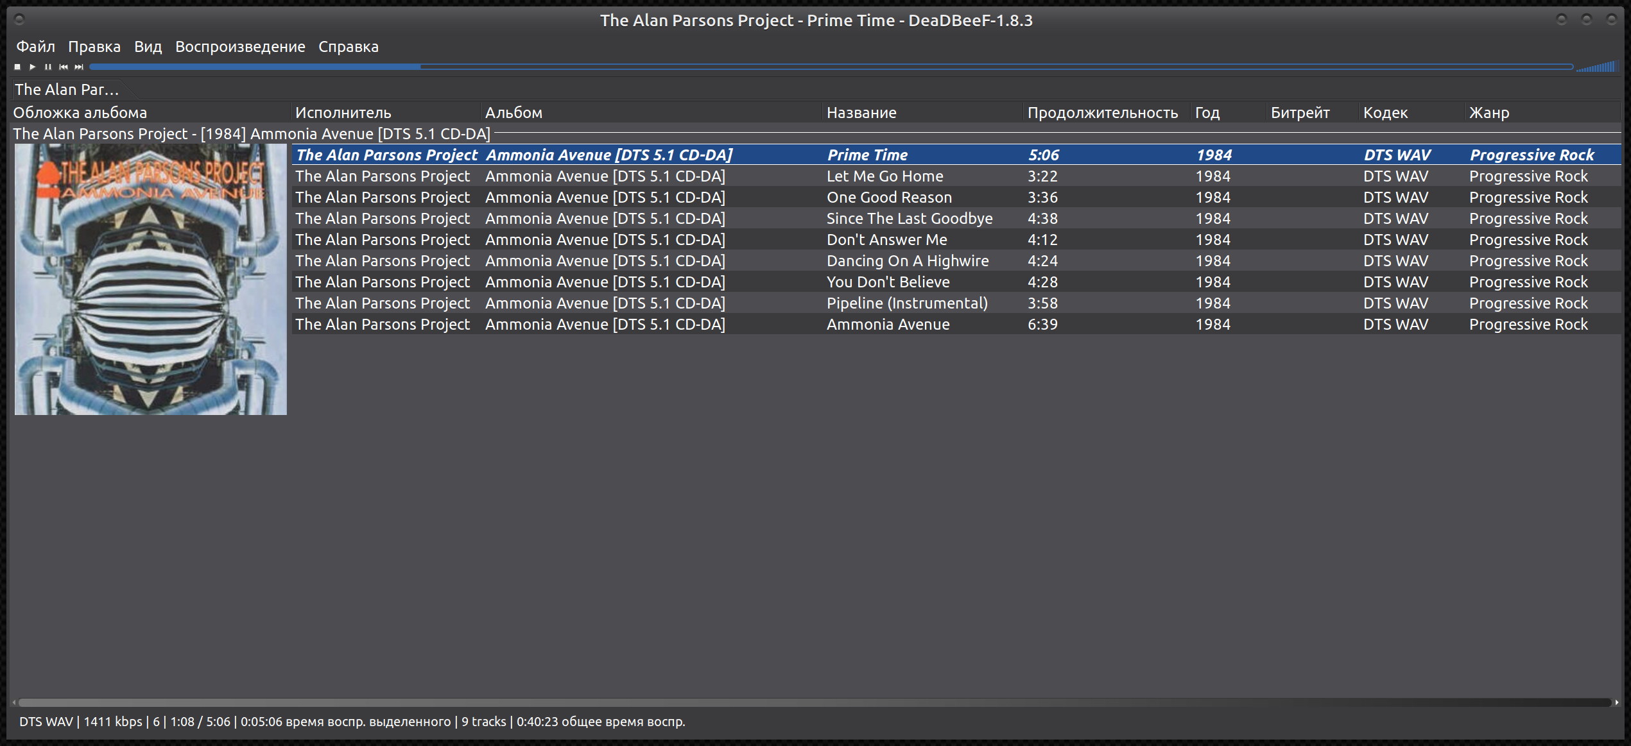Click the seek bar to change position
Viewport: 1631px width, 746px height.
831,67
